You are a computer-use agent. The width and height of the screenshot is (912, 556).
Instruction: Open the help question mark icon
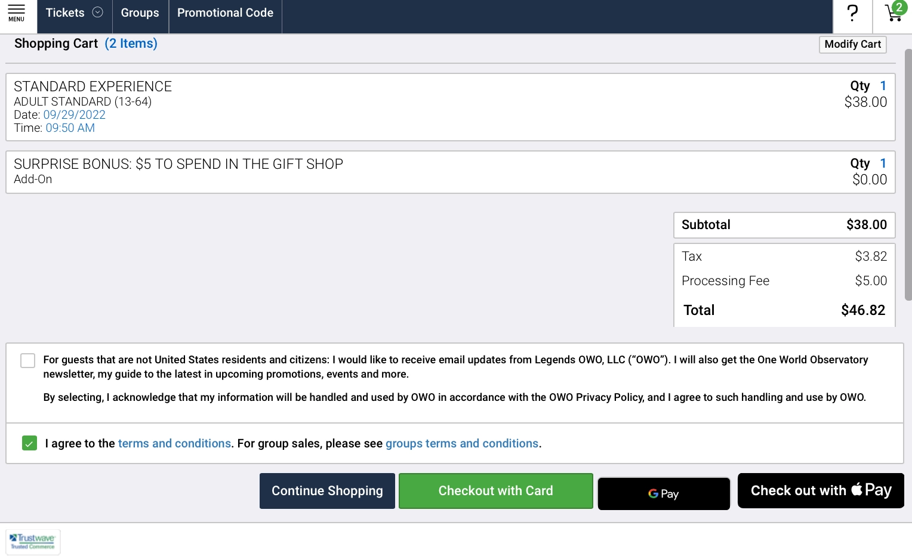853,13
